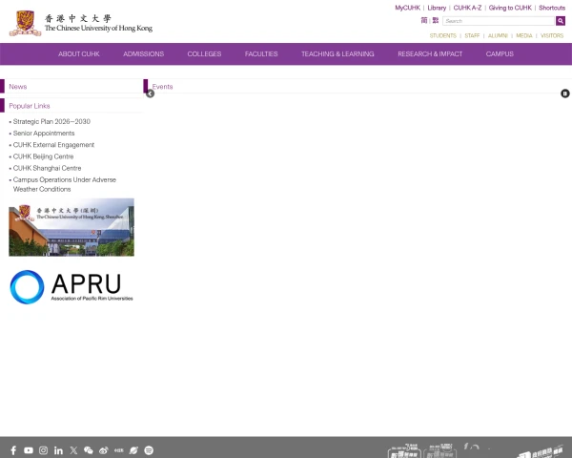Go to previous slide with left arrow
The height and width of the screenshot is (458, 572).
[x=150, y=94]
